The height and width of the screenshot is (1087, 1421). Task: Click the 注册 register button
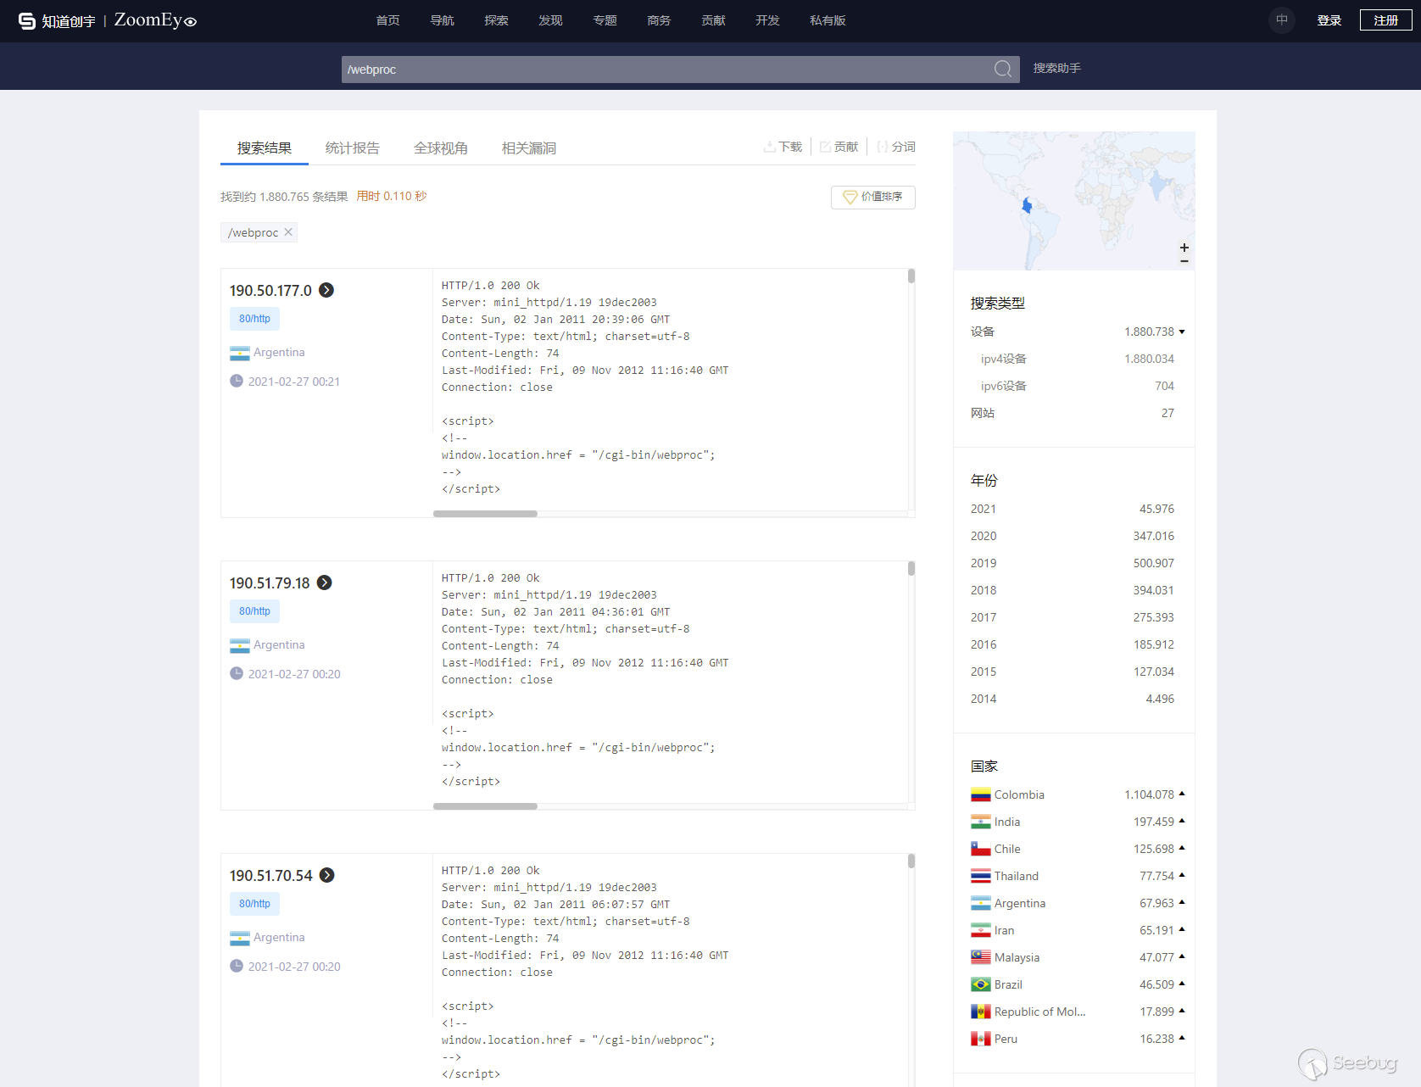point(1386,20)
